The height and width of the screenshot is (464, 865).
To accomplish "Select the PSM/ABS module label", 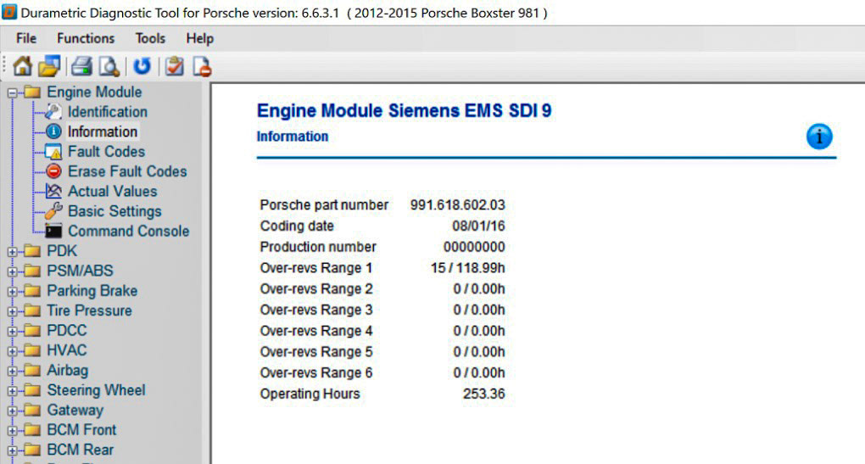I will tap(80, 271).
